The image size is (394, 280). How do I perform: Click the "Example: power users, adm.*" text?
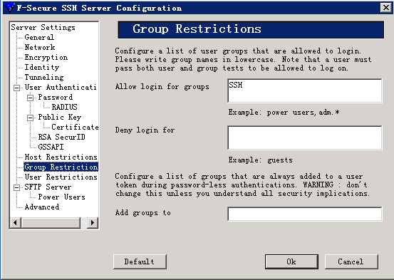click(x=284, y=112)
